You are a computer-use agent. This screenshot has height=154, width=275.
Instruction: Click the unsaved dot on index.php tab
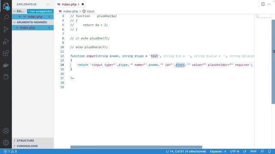(x=82, y=4)
